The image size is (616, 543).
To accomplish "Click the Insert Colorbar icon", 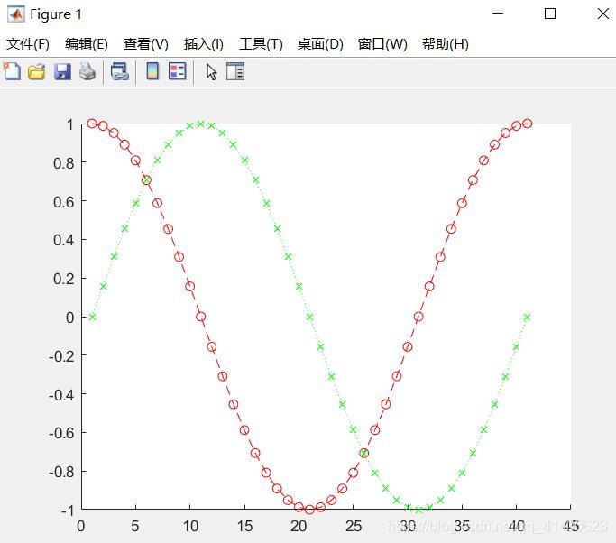I will [x=152, y=71].
